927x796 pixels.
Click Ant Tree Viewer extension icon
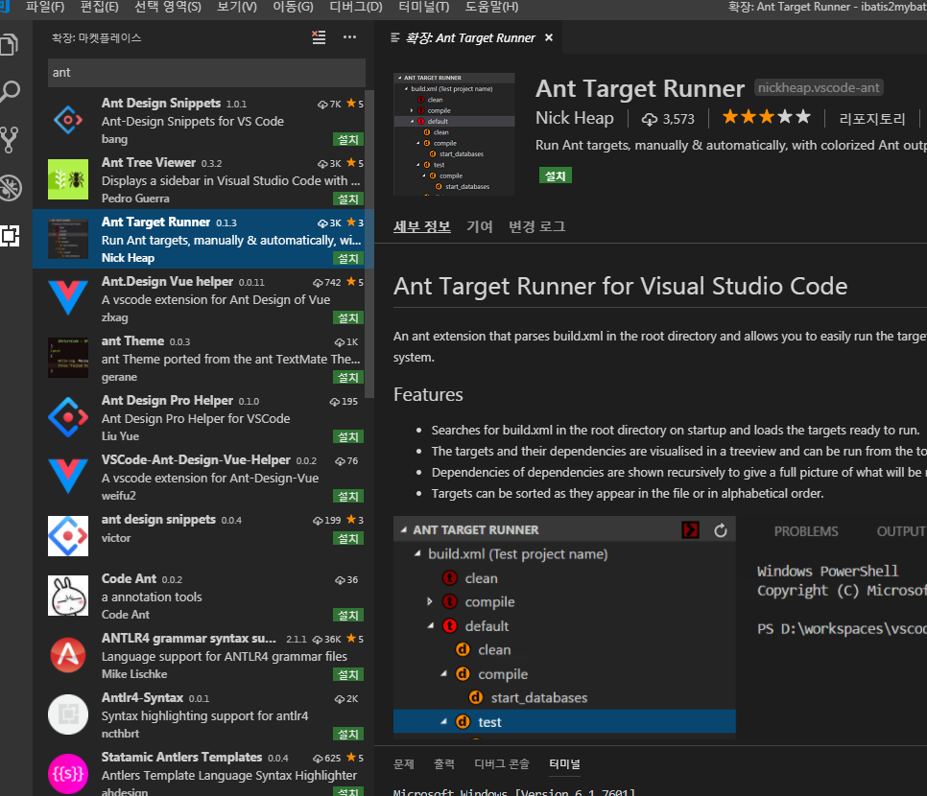68,179
